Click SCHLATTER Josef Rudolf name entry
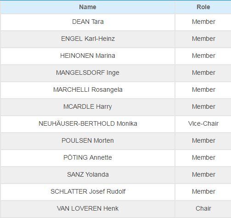231x218 pixels. point(88,191)
